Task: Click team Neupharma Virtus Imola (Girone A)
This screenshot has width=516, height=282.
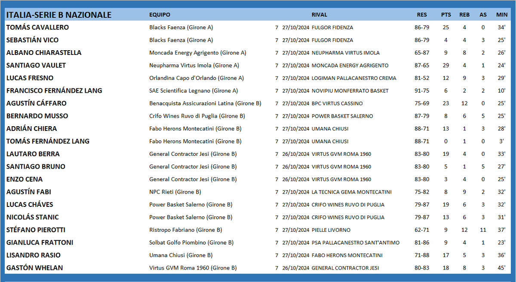Action: tap(194, 66)
